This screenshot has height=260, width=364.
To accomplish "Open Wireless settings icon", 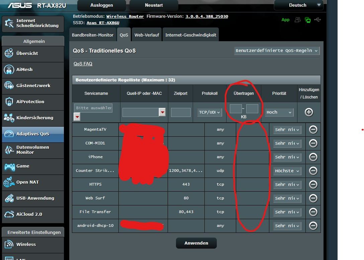I will (x=9, y=244).
